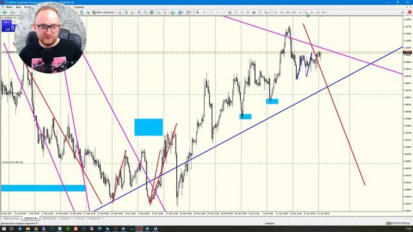Viewport: 413px width, 232px height.
Task: Open the Справка menu
Action: (x=79, y=7)
